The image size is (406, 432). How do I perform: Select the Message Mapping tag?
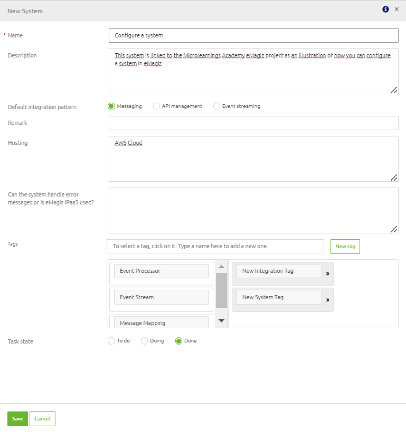click(161, 322)
